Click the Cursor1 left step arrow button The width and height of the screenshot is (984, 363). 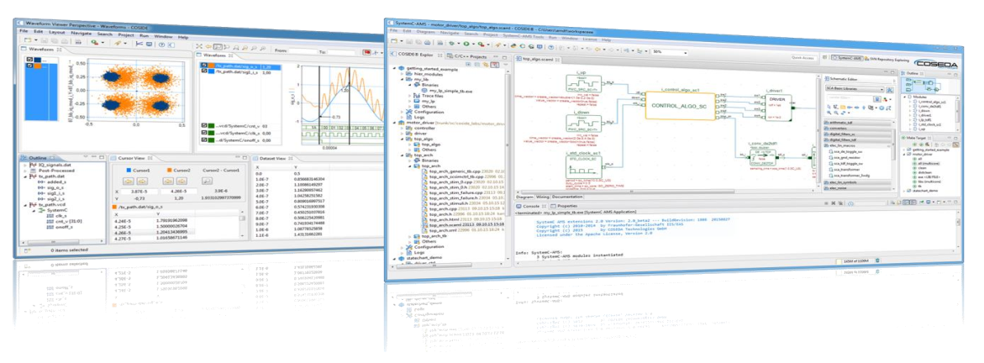tap(129, 180)
